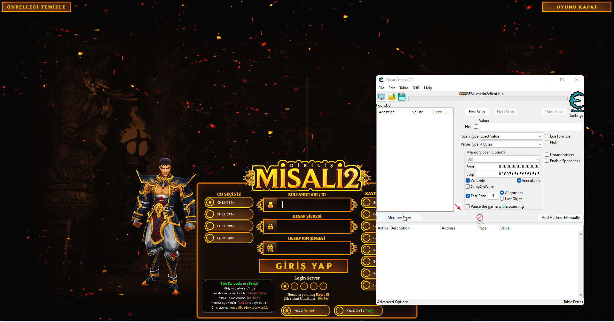Enable Lua formula checkbox
Screen dimensions: 614x322
pyautogui.click(x=547, y=136)
